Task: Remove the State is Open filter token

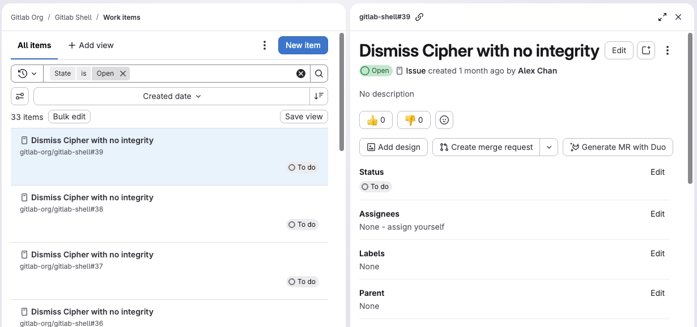Action: [123, 74]
